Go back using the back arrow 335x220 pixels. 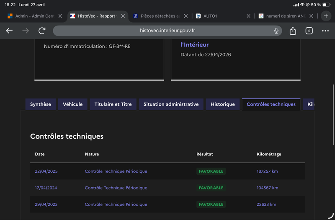coord(9,31)
